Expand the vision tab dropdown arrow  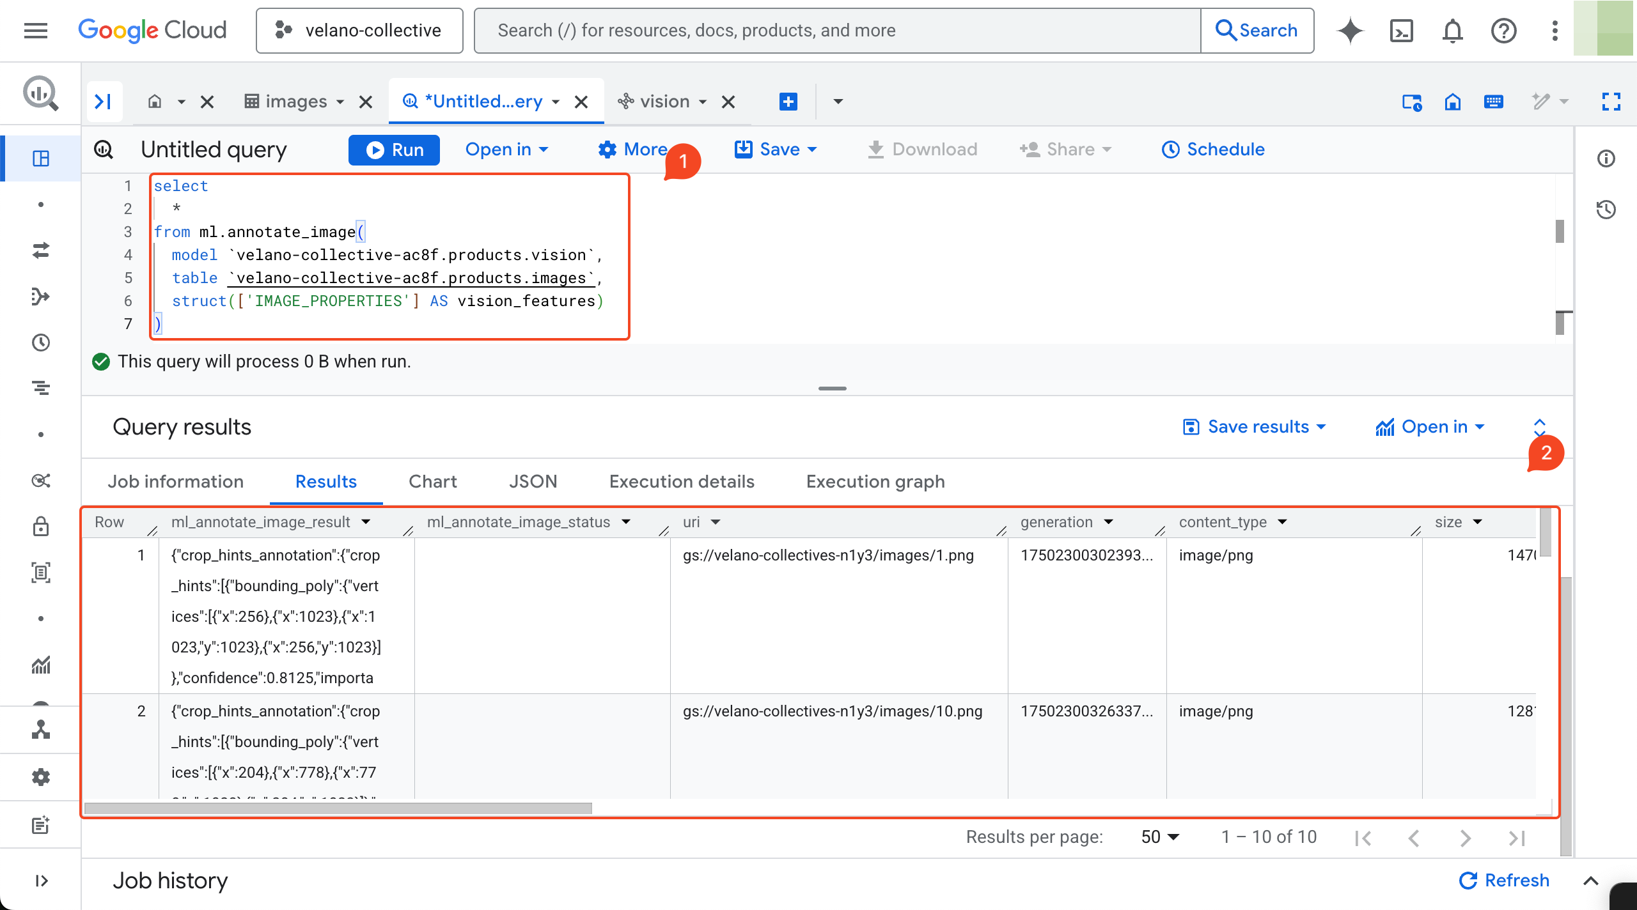tap(703, 102)
